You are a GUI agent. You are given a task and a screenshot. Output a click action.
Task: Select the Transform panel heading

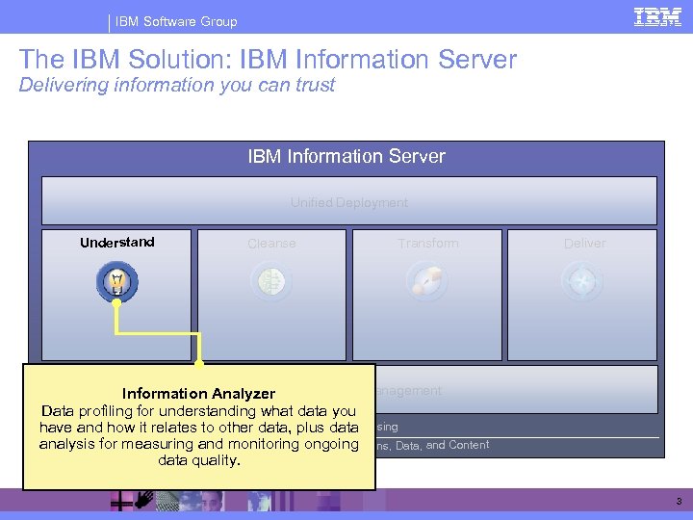(x=427, y=244)
